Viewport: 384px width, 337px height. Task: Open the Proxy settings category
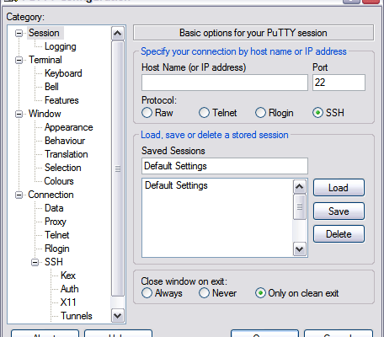(56, 222)
